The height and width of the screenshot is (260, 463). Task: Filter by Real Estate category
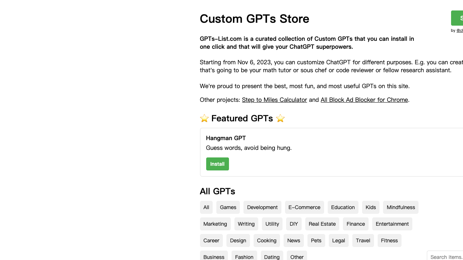click(x=322, y=224)
